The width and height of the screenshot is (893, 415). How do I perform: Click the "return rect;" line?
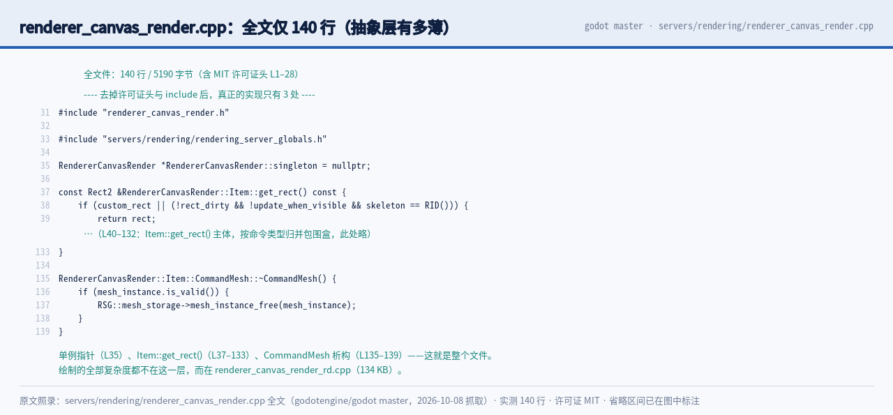coord(127,219)
